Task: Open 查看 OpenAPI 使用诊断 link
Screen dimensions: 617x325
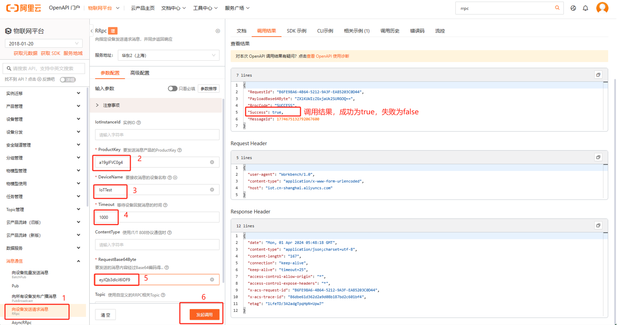Action: [x=328, y=56]
